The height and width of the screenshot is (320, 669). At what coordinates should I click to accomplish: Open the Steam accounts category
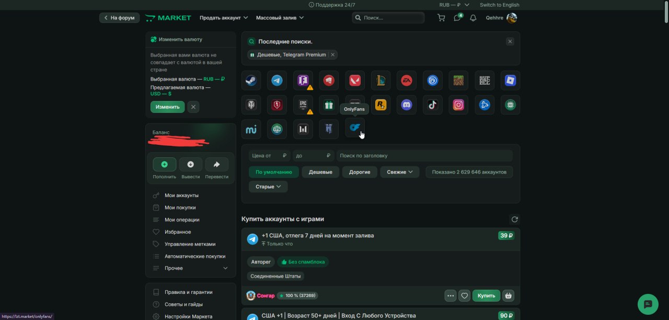click(251, 81)
